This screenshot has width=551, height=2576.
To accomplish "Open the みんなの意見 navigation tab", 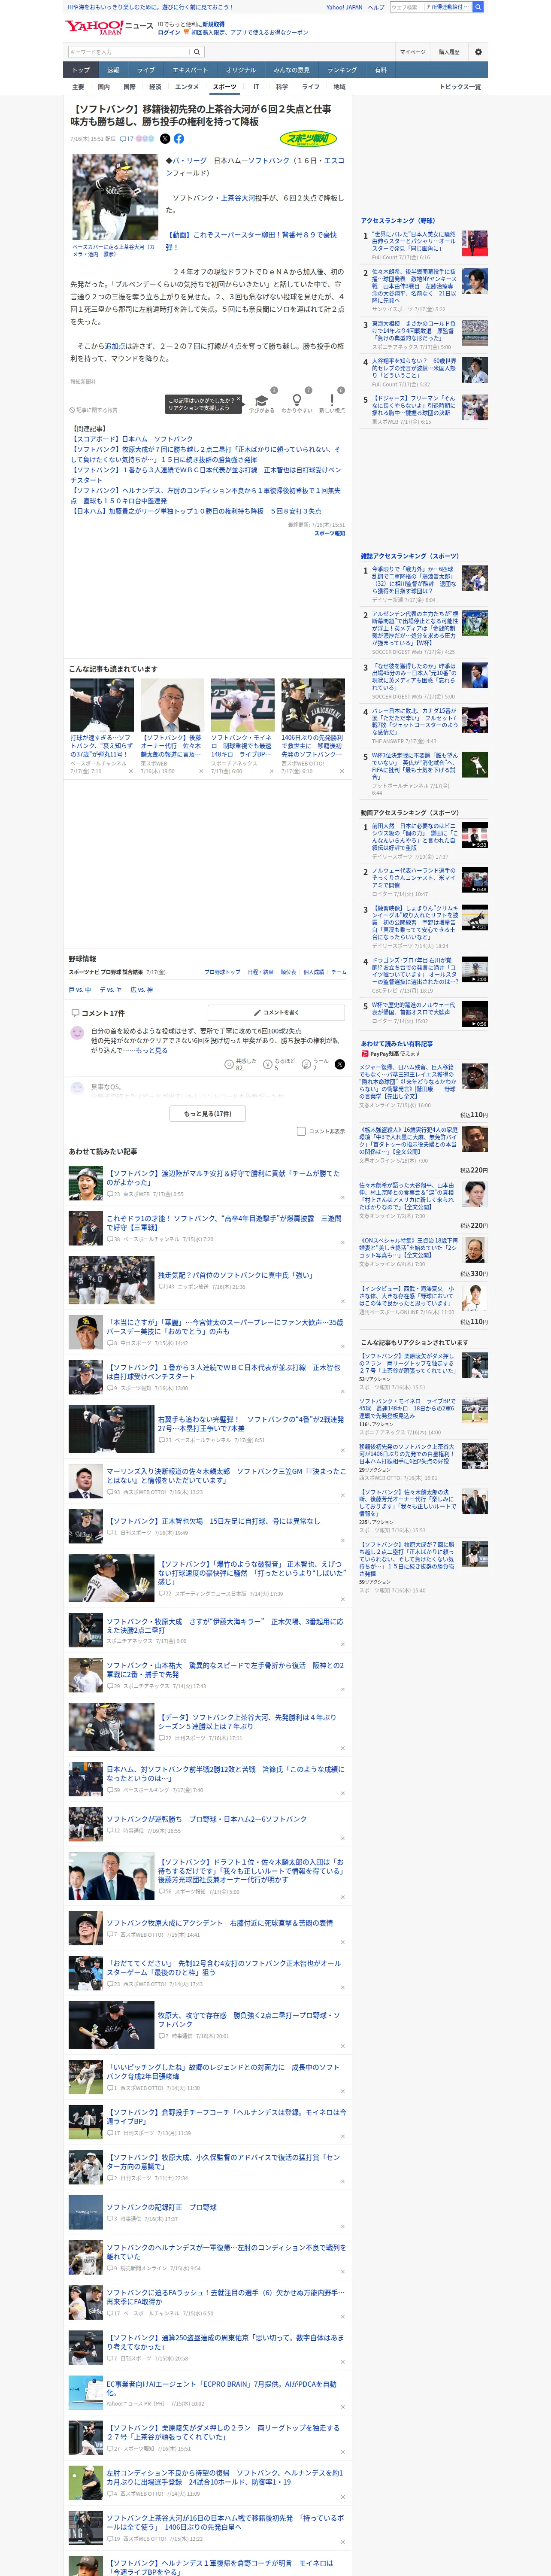I will (292, 70).
